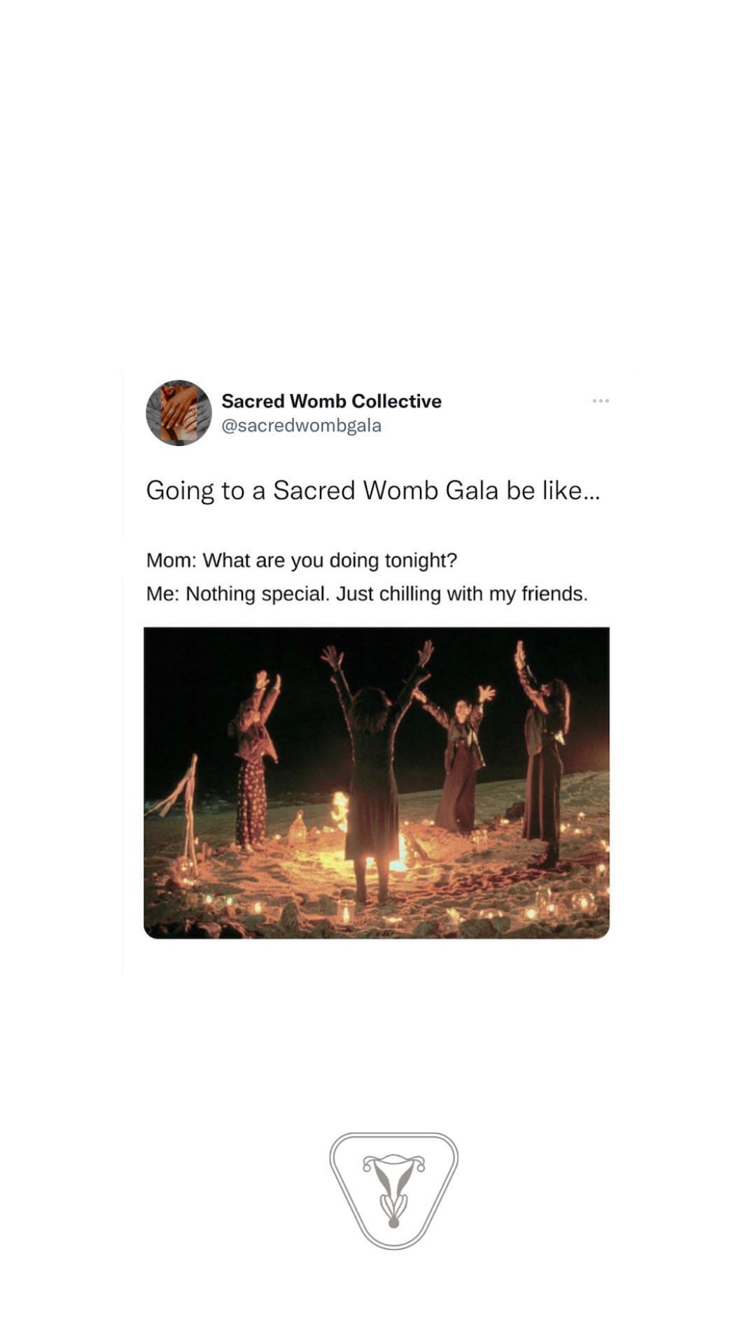Viewport: 756px width, 1344px height.
Task: Click the "Mom: What are you doing tonight?" line
Action: [x=301, y=561]
